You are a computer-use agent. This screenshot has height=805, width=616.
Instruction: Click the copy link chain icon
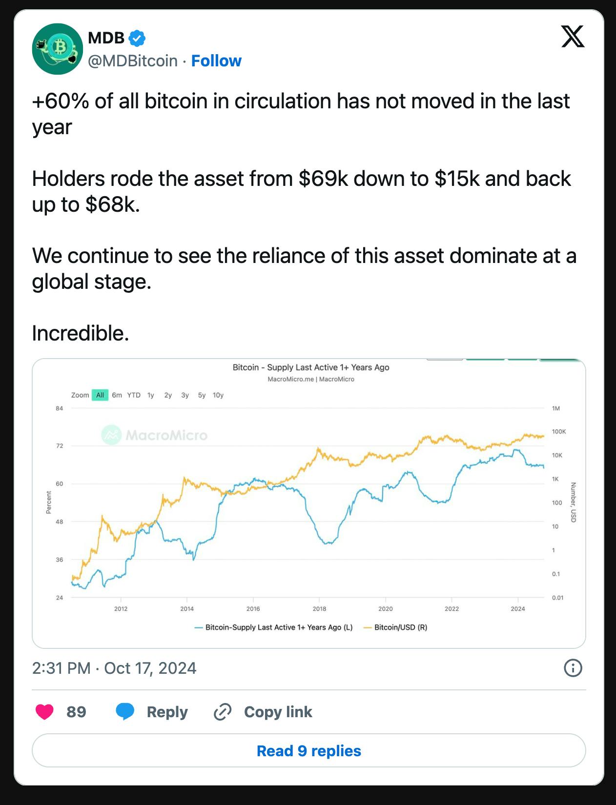(222, 712)
